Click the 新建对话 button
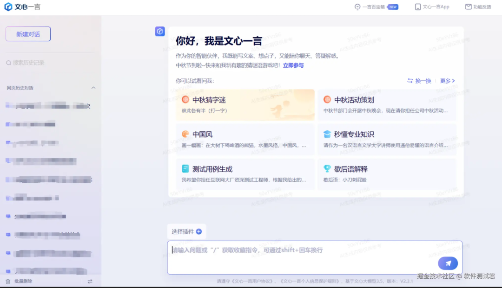The height and width of the screenshot is (288, 502). coord(28,34)
